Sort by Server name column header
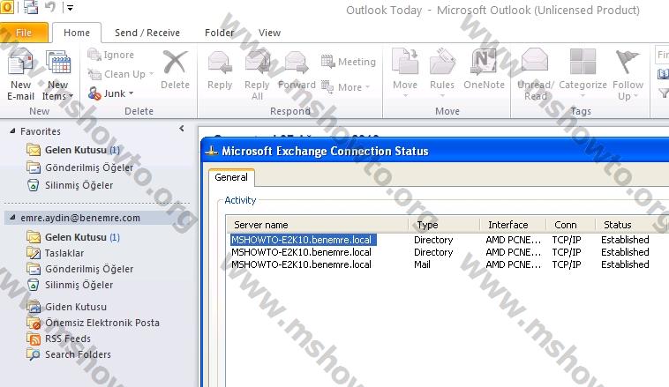Screen dimensions: 669x387 point(318,225)
